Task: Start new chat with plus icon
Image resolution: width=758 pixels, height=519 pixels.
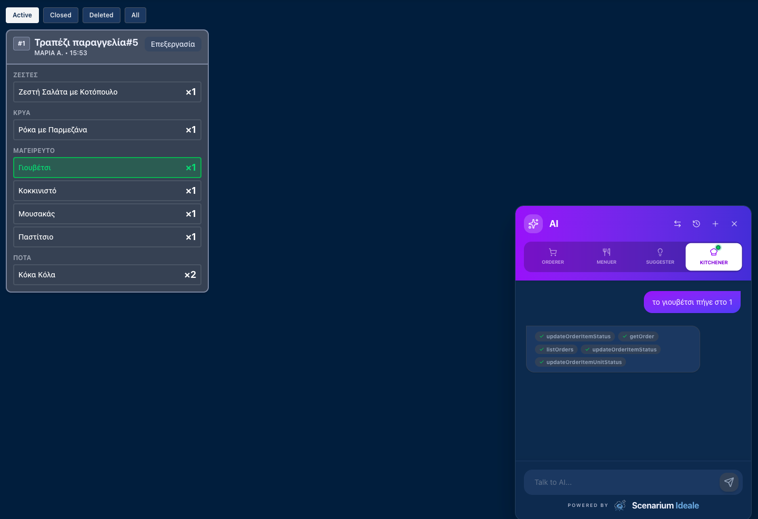Action: pos(715,224)
